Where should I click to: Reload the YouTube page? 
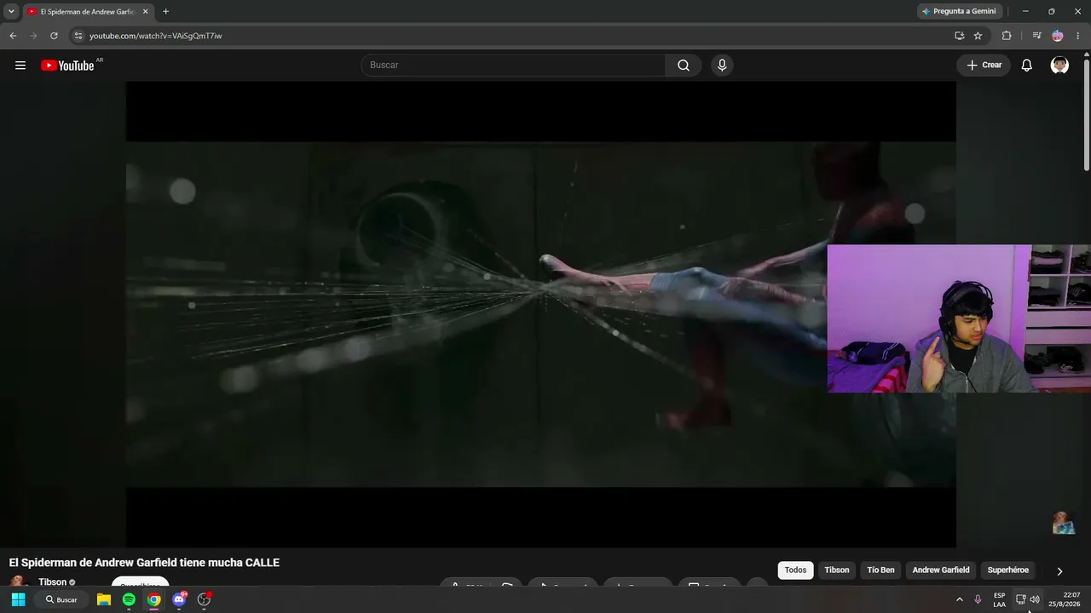tap(54, 36)
